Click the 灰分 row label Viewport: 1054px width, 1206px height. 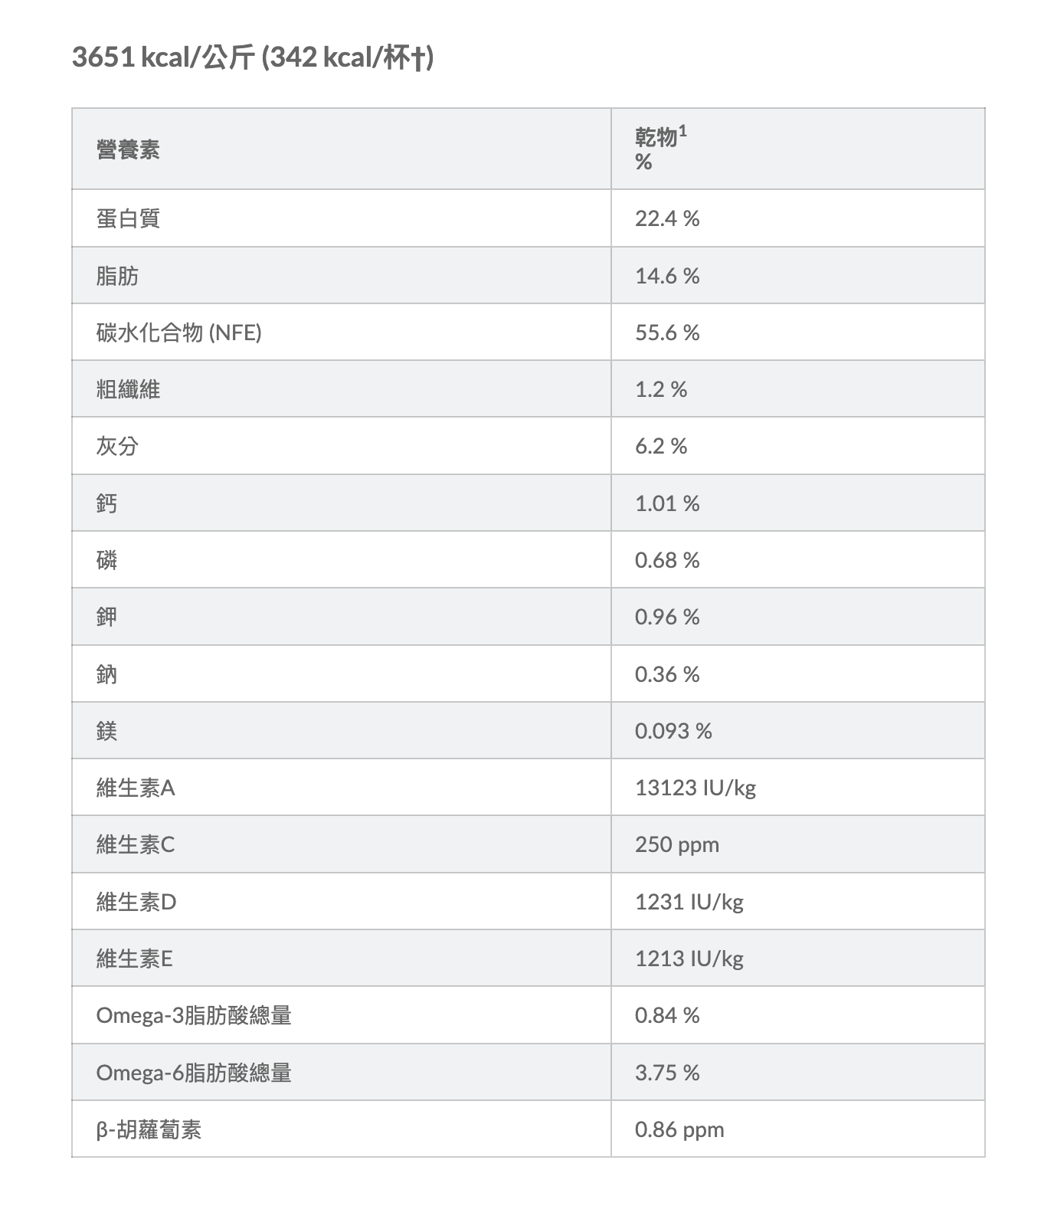coord(117,446)
